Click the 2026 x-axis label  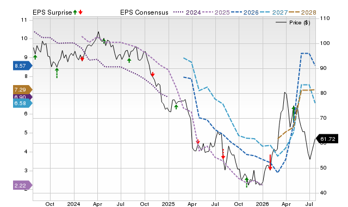[x=262, y=204]
